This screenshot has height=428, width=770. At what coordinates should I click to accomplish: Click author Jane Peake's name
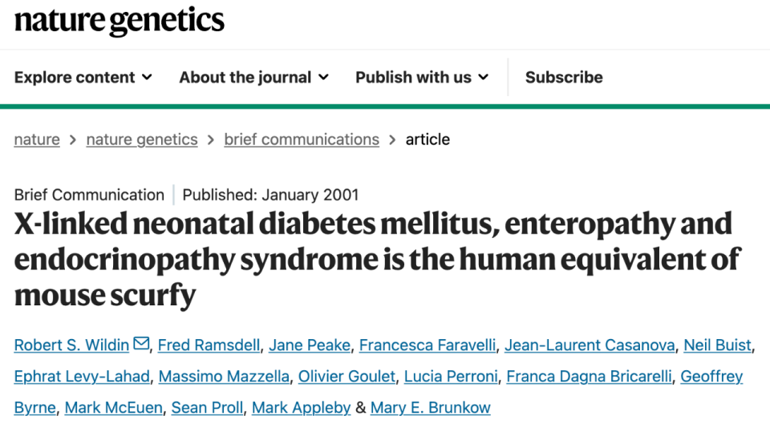tap(310, 345)
